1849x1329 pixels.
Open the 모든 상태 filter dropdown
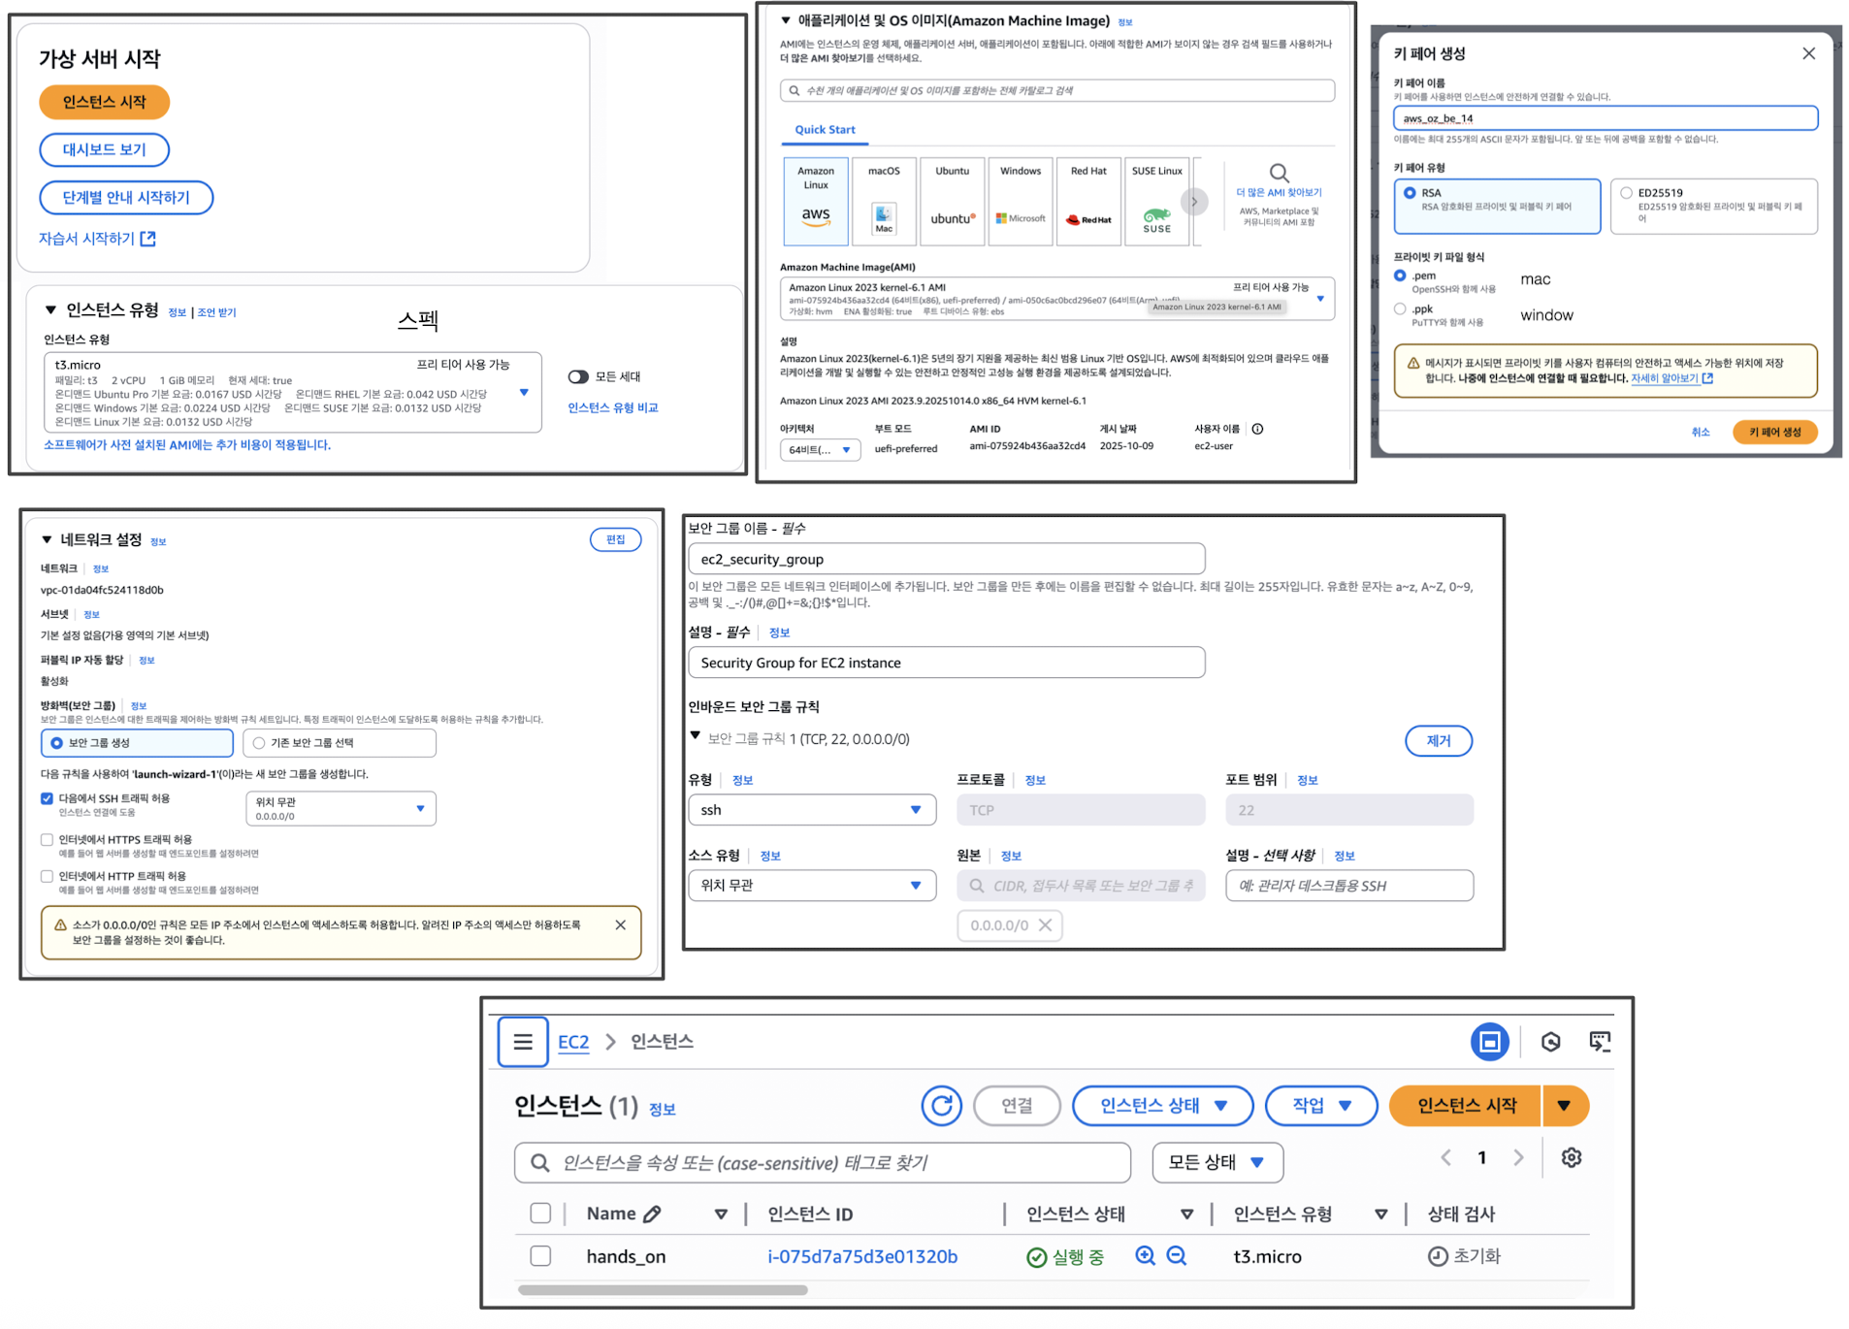click(x=1217, y=1162)
